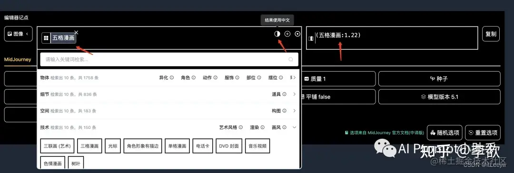
Task: Click the small icon left of the prompt output
Action: pyautogui.click(x=311, y=38)
